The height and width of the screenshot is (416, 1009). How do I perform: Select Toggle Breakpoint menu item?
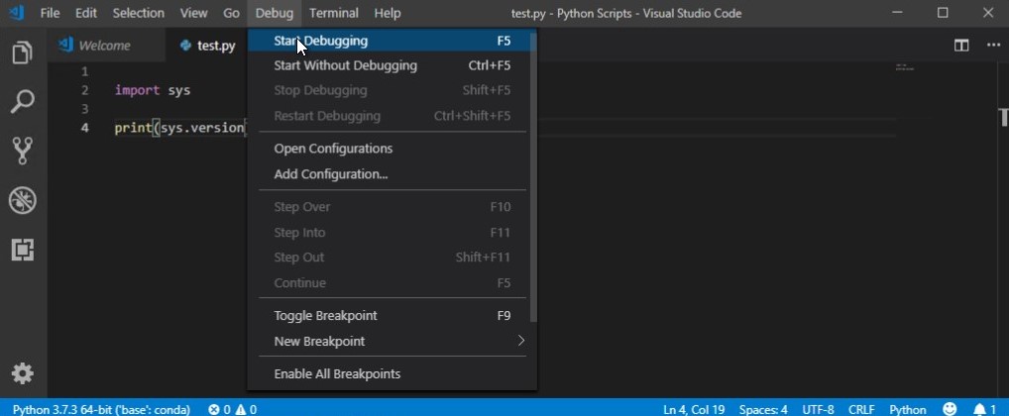[389, 316]
